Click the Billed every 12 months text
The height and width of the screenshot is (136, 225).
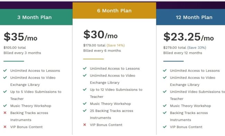(x=182, y=53)
